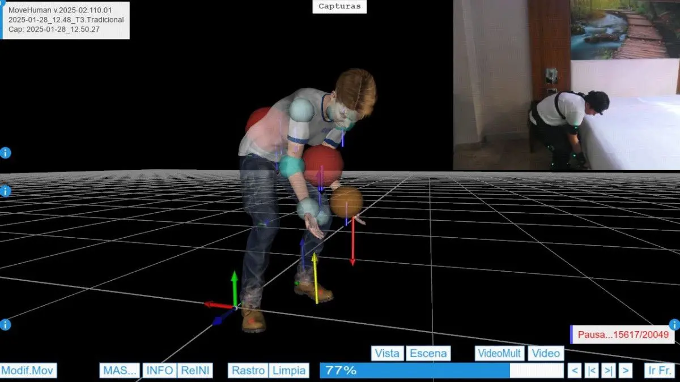Expand the MAS... options
The width and height of the screenshot is (680, 382).
120,371
